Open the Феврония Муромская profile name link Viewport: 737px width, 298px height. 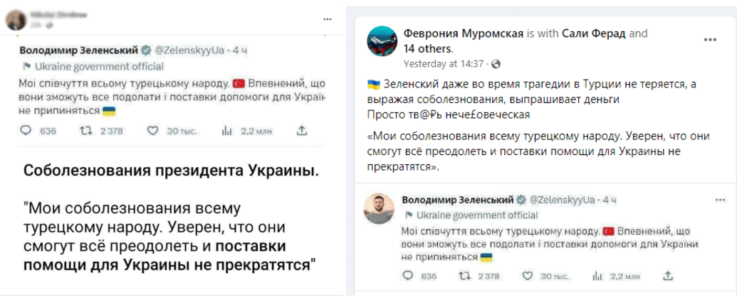[x=463, y=33]
